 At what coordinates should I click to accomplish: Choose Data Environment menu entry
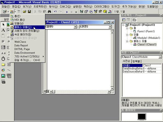pos(27,53)
